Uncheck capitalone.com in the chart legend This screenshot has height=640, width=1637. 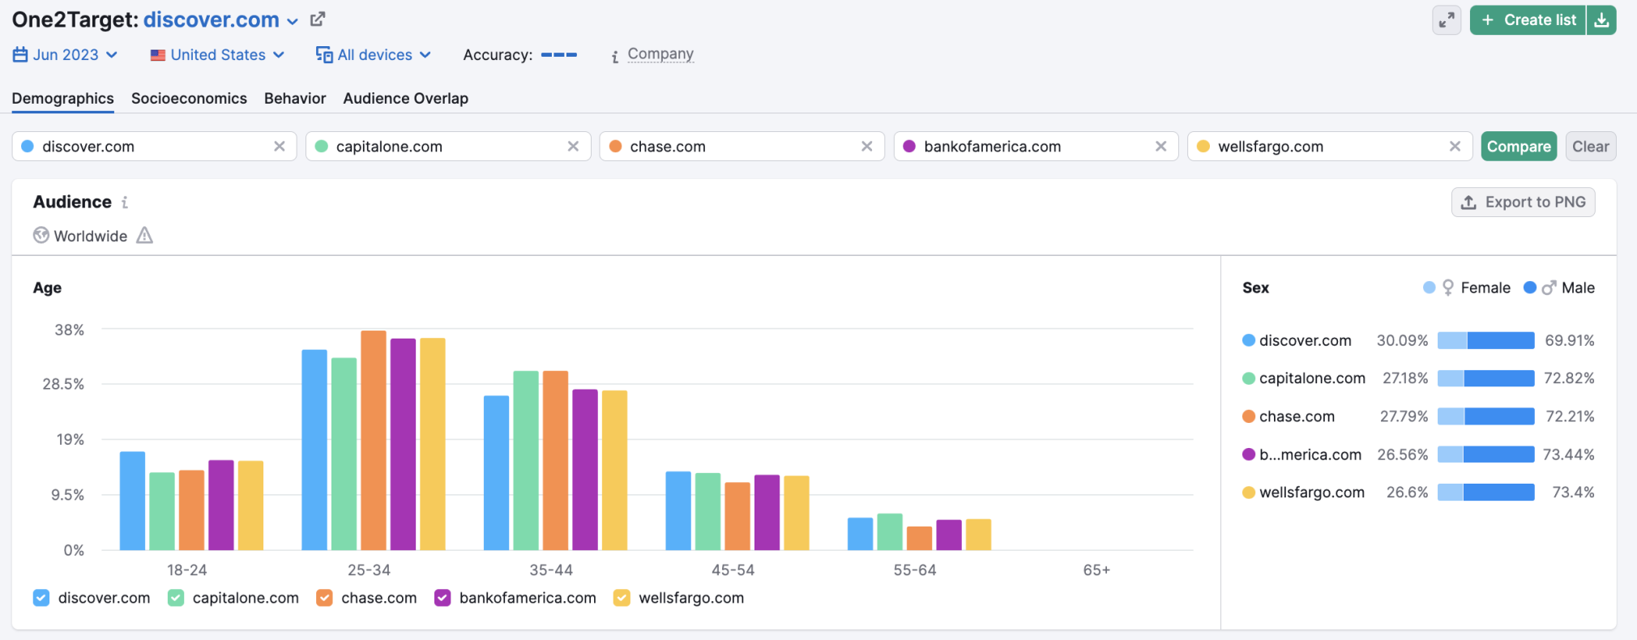coord(176,598)
